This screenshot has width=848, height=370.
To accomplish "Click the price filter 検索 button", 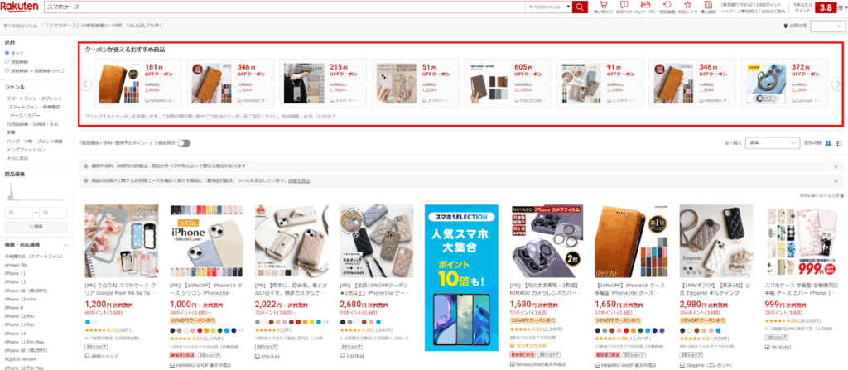I will [x=36, y=227].
